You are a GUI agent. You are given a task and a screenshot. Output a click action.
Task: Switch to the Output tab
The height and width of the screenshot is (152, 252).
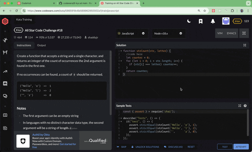(41, 45)
